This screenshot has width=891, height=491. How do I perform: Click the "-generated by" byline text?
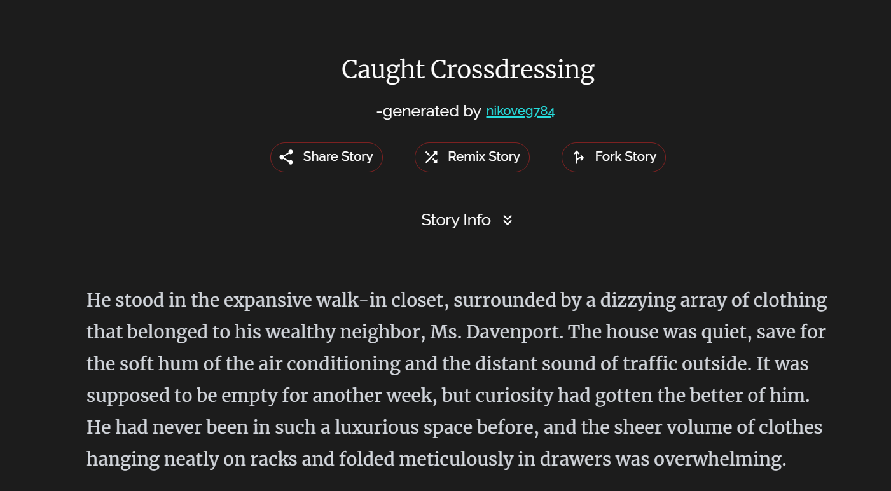pos(429,111)
